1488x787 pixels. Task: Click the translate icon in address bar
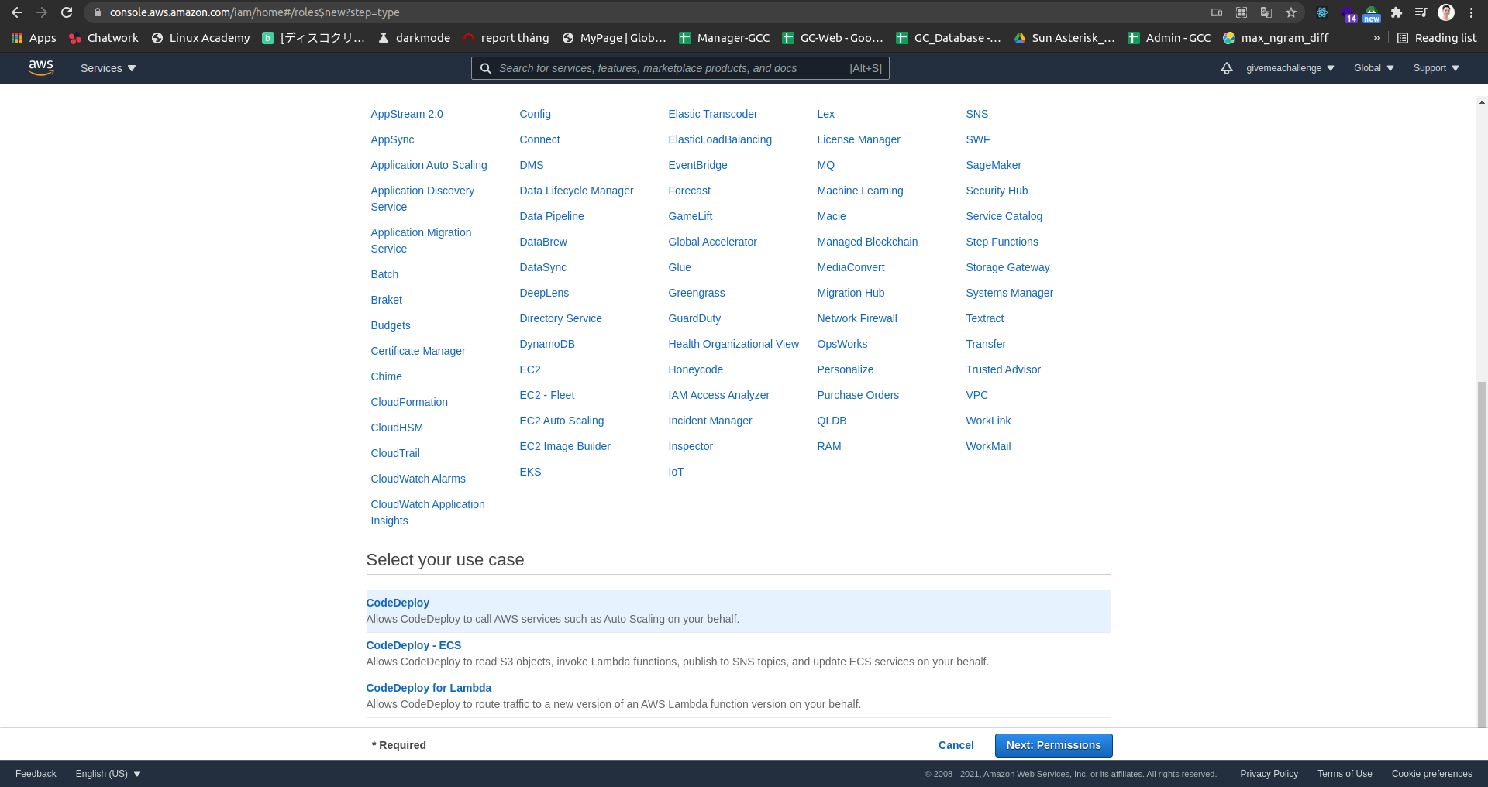pyautogui.click(x=1266, y=12)
